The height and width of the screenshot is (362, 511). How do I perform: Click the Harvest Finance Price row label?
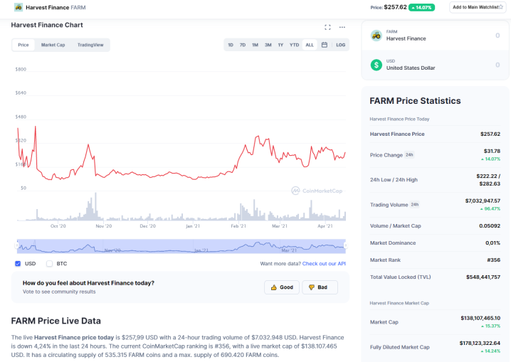point(397,134)
